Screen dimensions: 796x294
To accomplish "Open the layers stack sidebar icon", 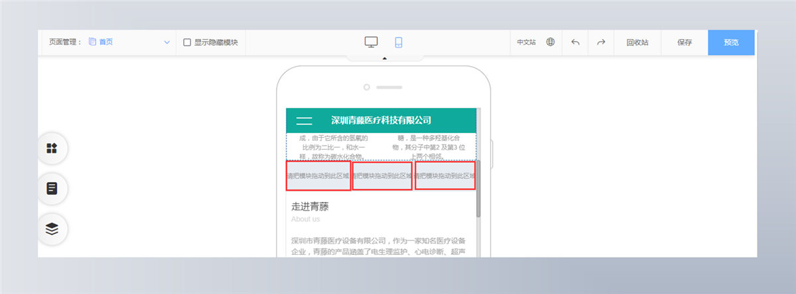I will click(x=52, y=229).
